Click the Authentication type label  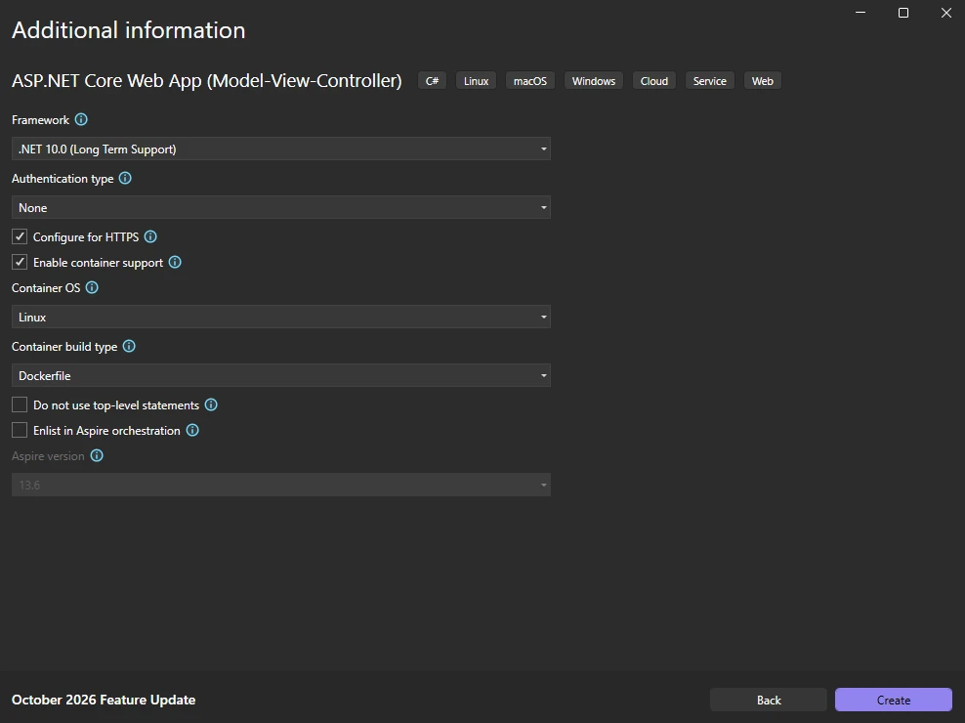coord(63,179)
